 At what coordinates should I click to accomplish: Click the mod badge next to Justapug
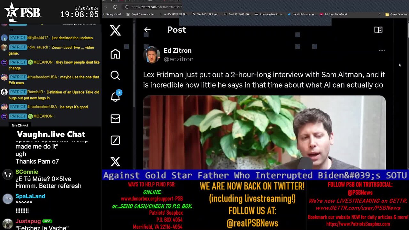[48, 221]
